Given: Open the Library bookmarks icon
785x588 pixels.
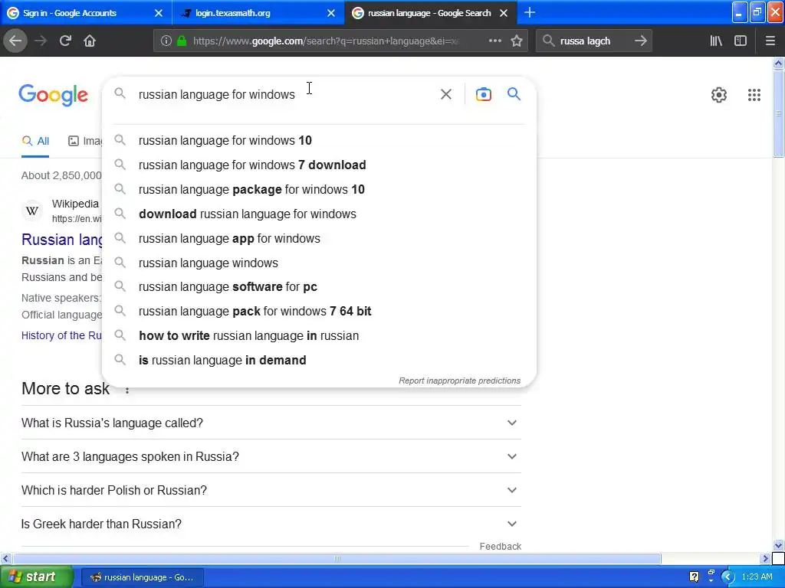Looking at the screenshot, I should coord(716,41).
